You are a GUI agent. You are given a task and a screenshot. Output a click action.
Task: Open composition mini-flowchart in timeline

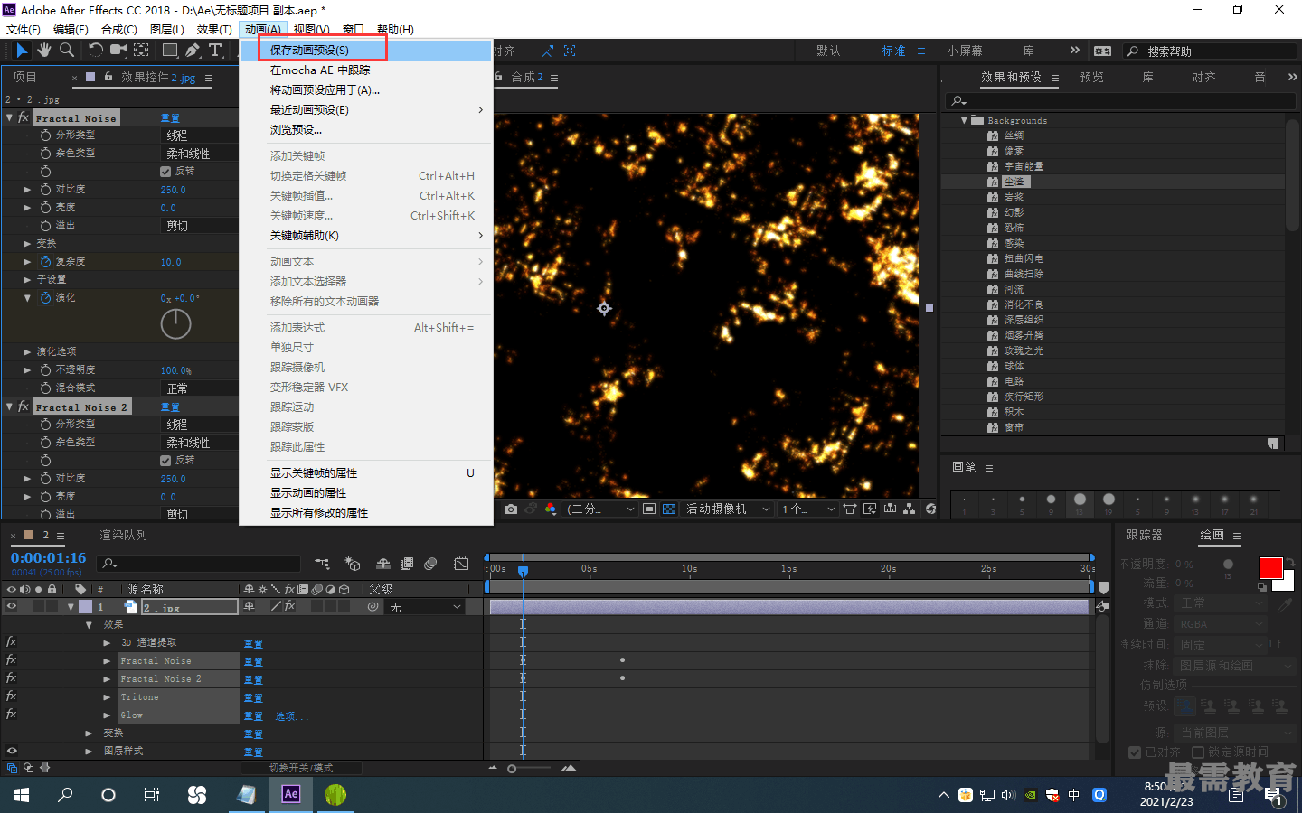322,564
